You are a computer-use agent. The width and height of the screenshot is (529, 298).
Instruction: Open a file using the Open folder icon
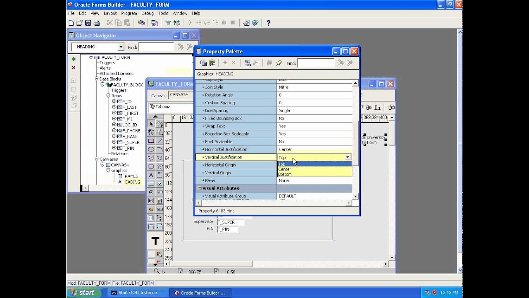pos(79,23)
